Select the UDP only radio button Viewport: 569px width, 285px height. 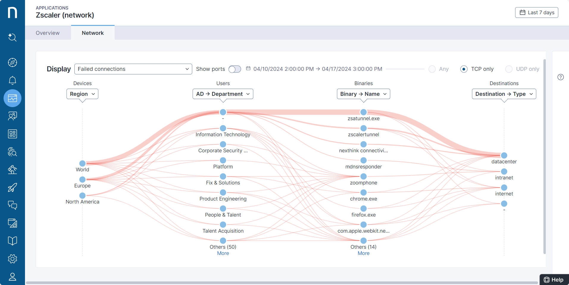pos(509,69)
